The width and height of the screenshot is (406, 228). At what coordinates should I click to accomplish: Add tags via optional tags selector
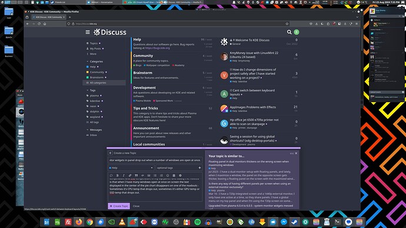179,168
